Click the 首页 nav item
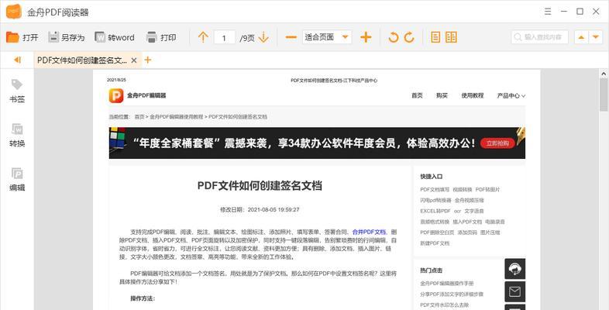The width and height of the screenshot is (609, 310). 417,95
